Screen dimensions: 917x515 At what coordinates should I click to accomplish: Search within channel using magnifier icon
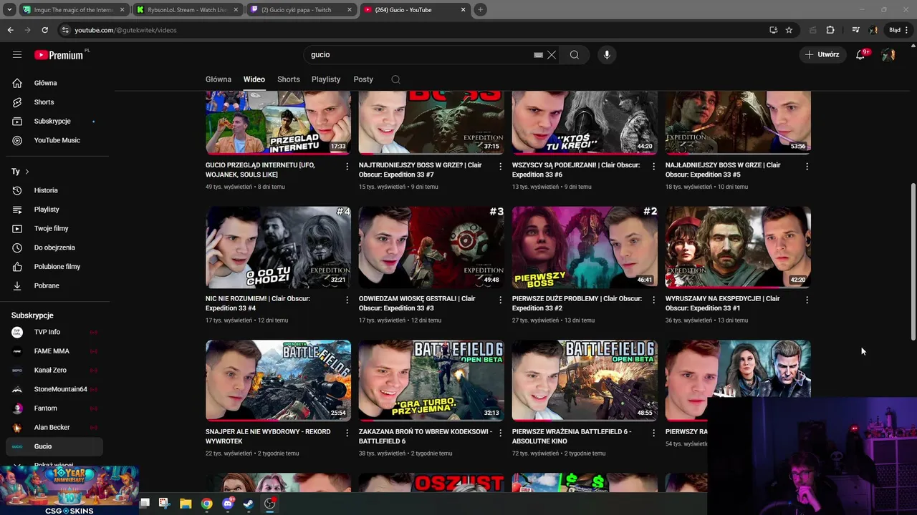click(x=395, y=79)
